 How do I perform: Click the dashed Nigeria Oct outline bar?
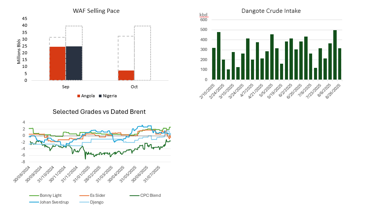click(x=142, y=53)
